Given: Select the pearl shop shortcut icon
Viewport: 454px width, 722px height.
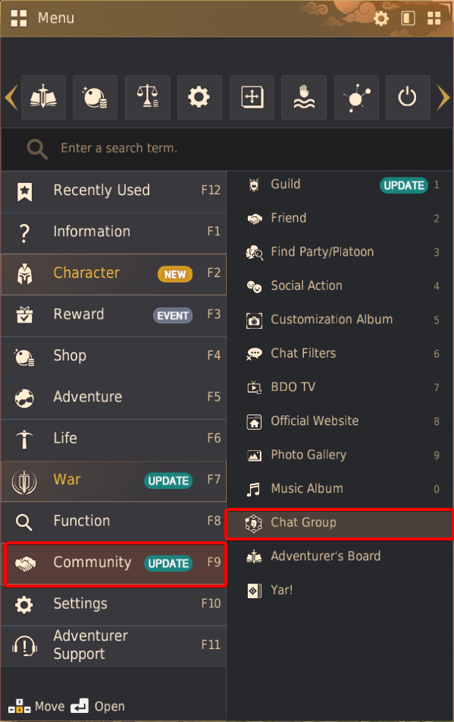Looking at the screenshot, I should [95, 98].
